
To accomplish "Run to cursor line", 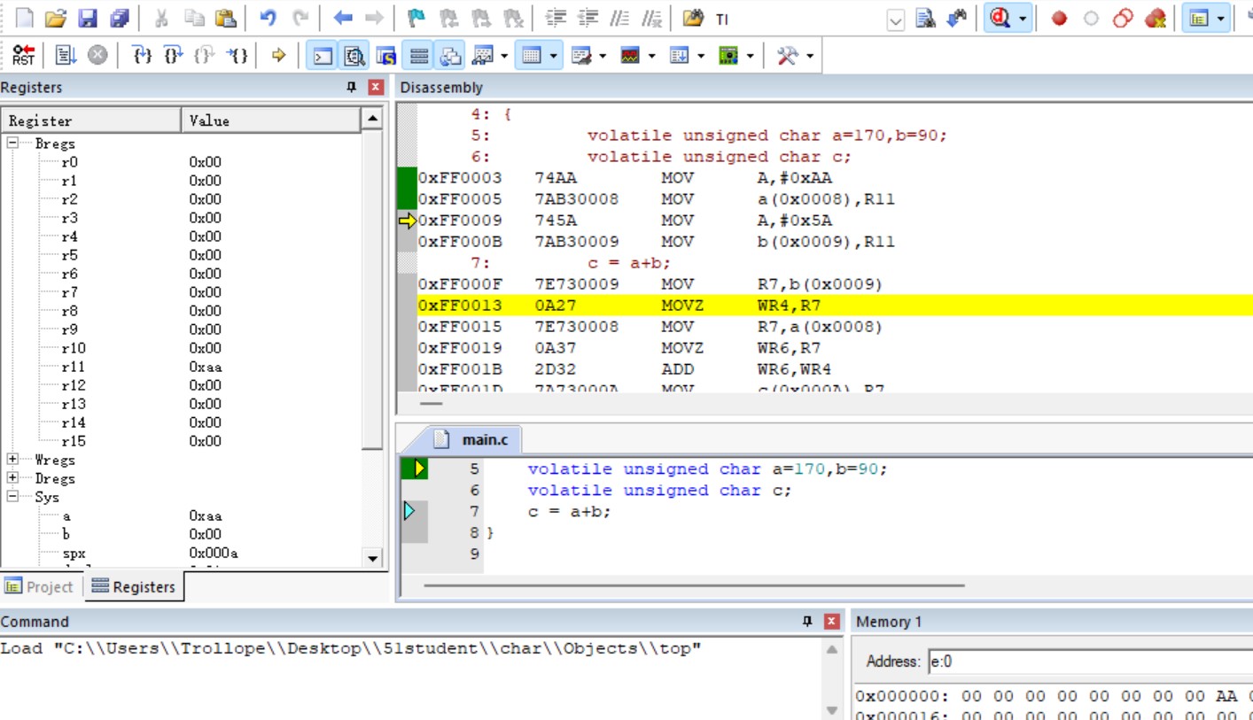I will click(x=237, y=56).
